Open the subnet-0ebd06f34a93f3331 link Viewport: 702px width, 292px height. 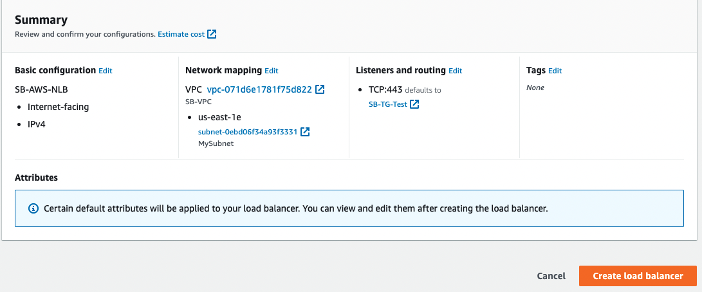(x=248, y=132)
